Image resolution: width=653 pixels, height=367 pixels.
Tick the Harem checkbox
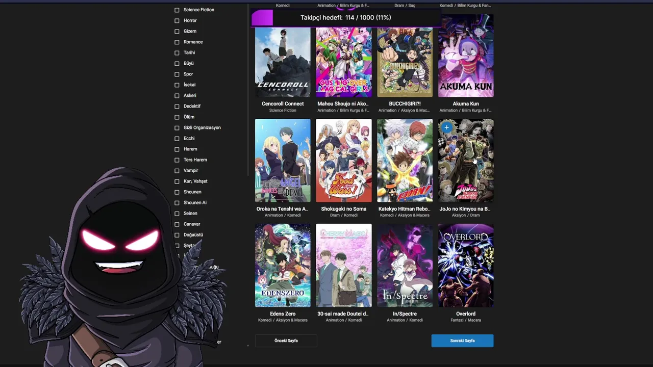coord(177,149)
